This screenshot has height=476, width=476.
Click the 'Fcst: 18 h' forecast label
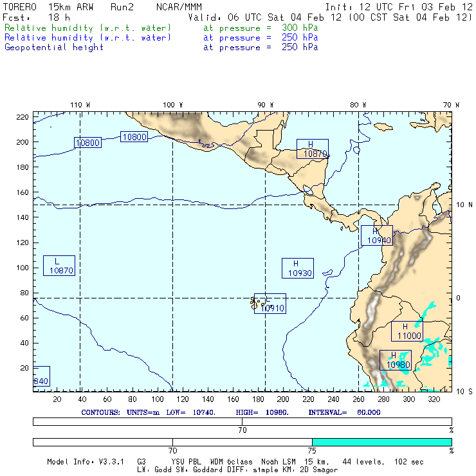37,17
